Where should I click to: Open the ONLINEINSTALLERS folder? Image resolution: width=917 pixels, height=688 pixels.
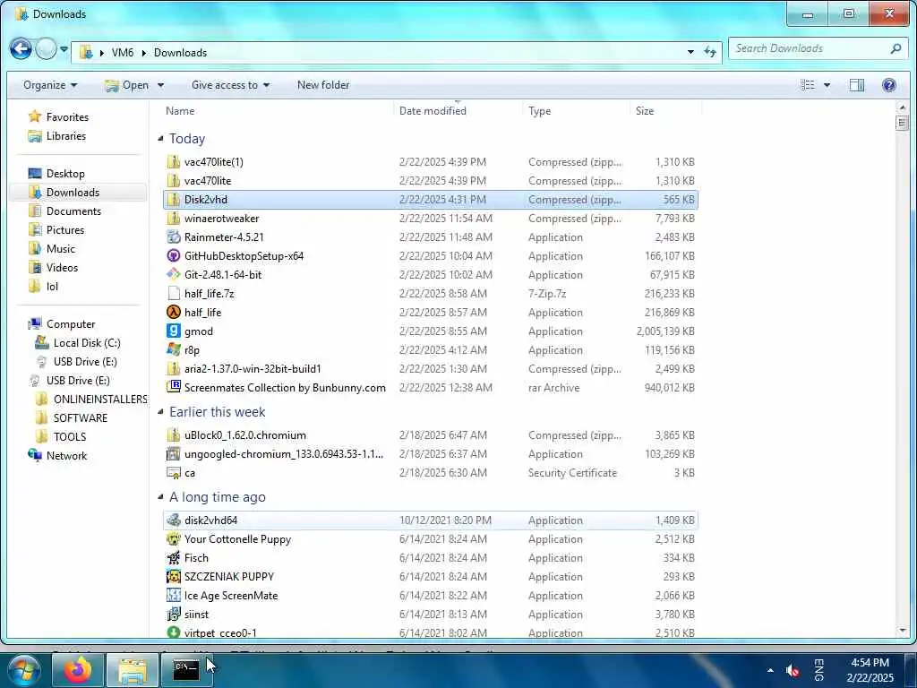click(x=91, y=399)
